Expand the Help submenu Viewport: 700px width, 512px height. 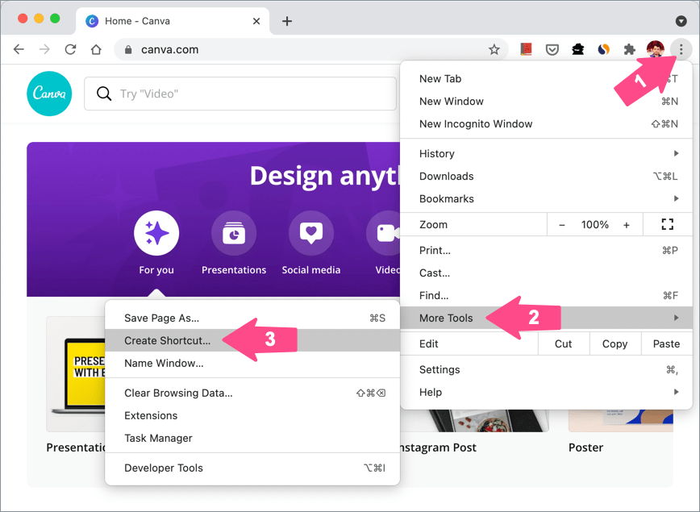click(430, 392)
